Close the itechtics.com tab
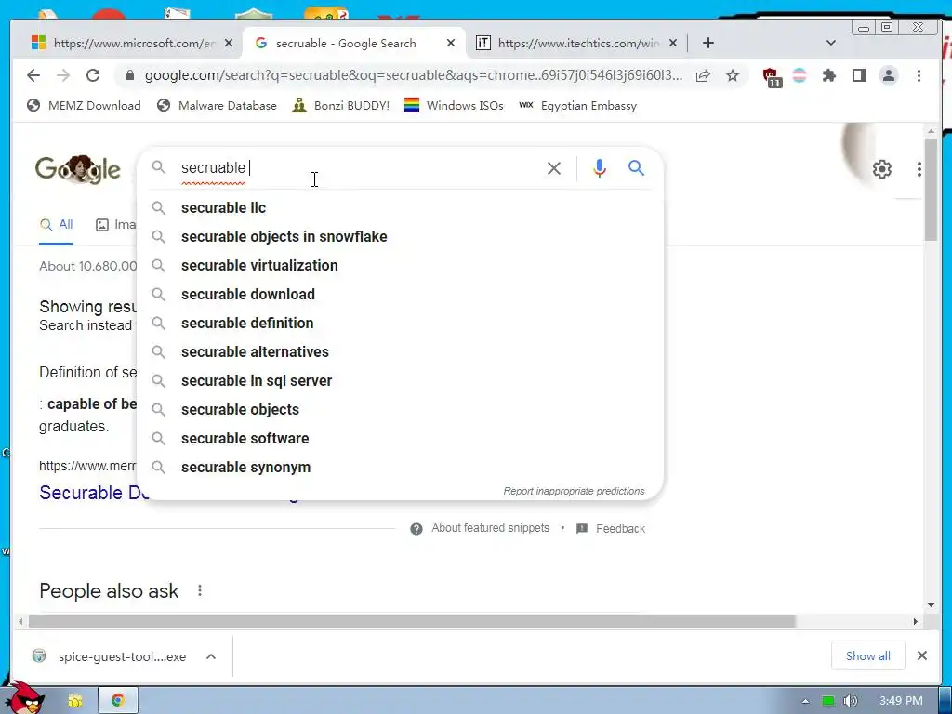This screenshot has width=952, height=714. [x=673, y=43]
